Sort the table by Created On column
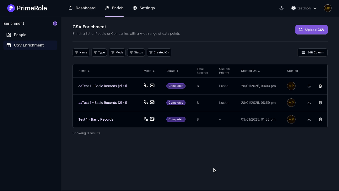The image size is (339, 191). 250,71
